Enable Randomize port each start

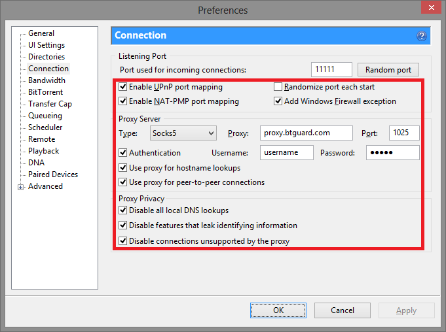pos(278,87)
